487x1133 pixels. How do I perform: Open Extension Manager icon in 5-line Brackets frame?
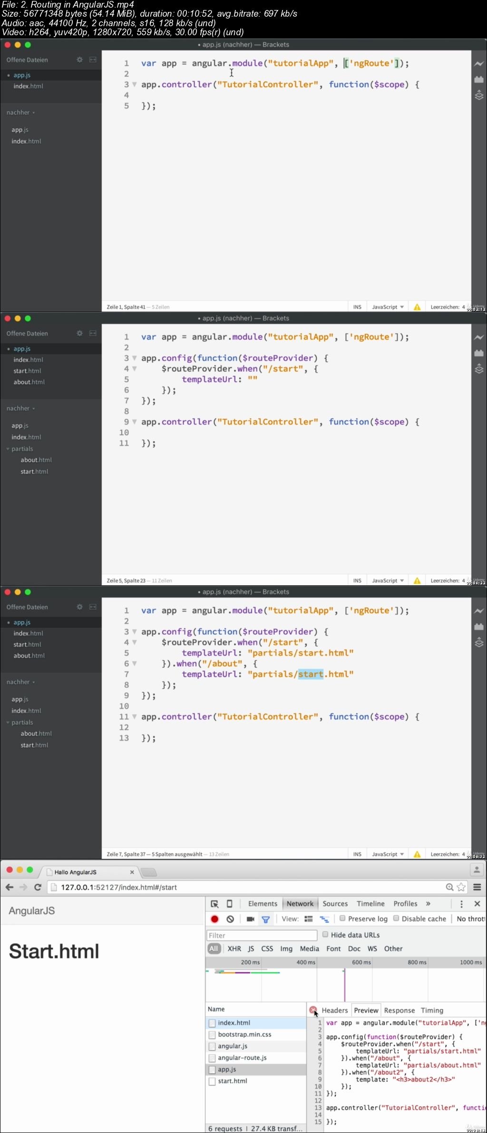[479, 79]
